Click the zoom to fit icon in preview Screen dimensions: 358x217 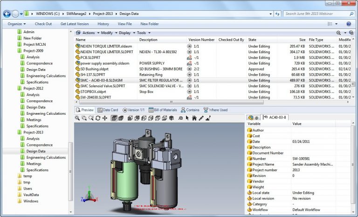77,118
